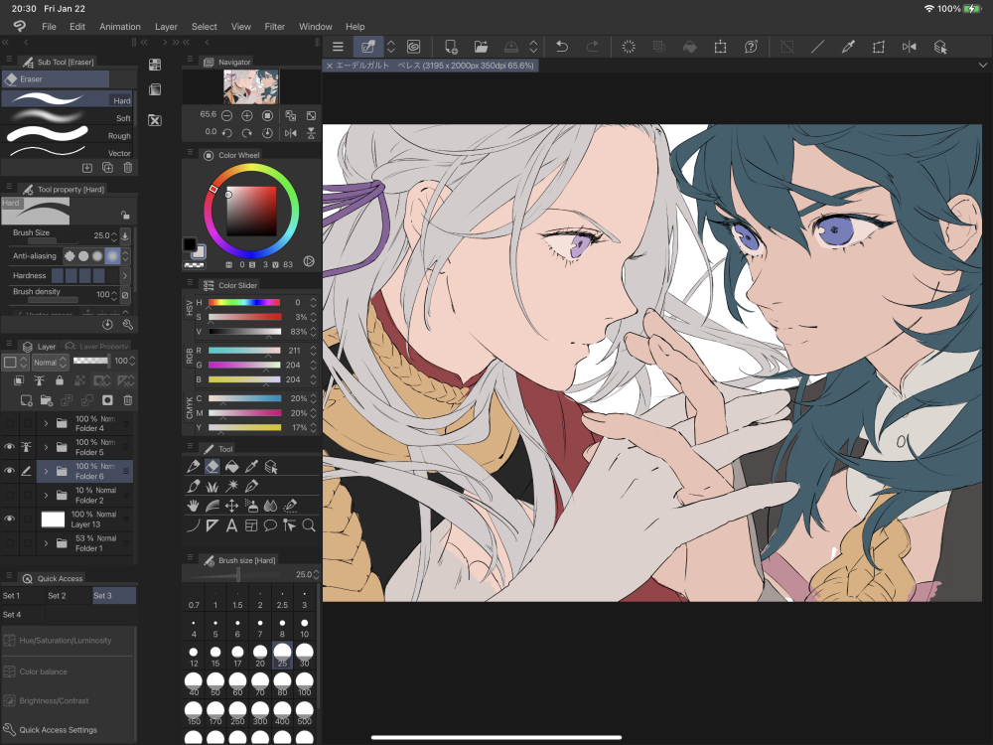
Task: Select the Hand move tool
Action: click(x=194, y=506)
